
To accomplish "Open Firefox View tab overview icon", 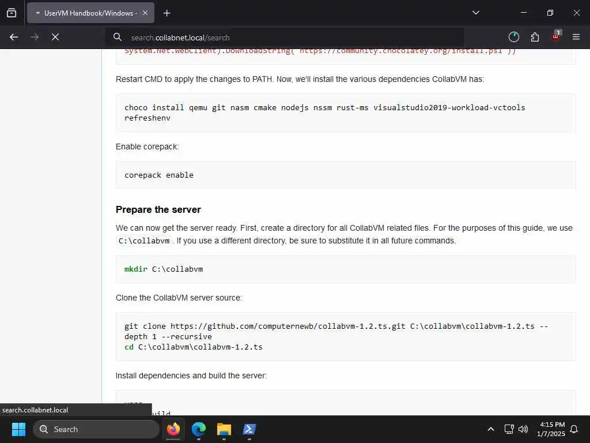I will [x=12, y=13].
